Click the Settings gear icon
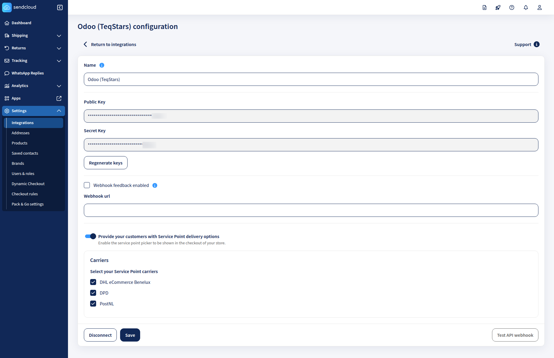 coord(7,111)
